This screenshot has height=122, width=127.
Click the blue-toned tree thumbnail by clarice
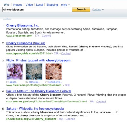pos(34,72)
